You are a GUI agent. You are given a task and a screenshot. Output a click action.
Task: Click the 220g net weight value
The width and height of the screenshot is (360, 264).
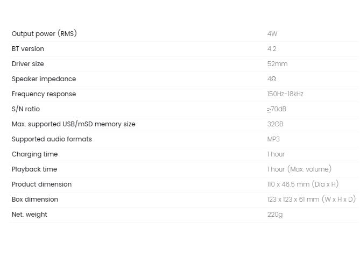pyautogui.click(x=275, y=215)
